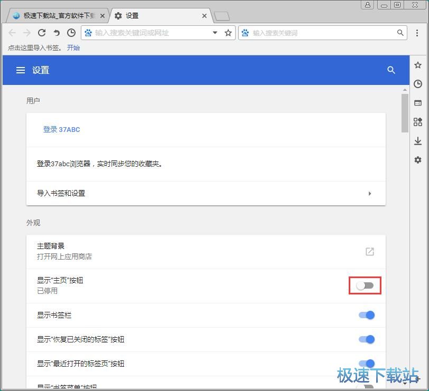Viewport: 429px width, 391px height.
Task: Open the sidebar settings gear icon
Action: [x=418, y=160]
